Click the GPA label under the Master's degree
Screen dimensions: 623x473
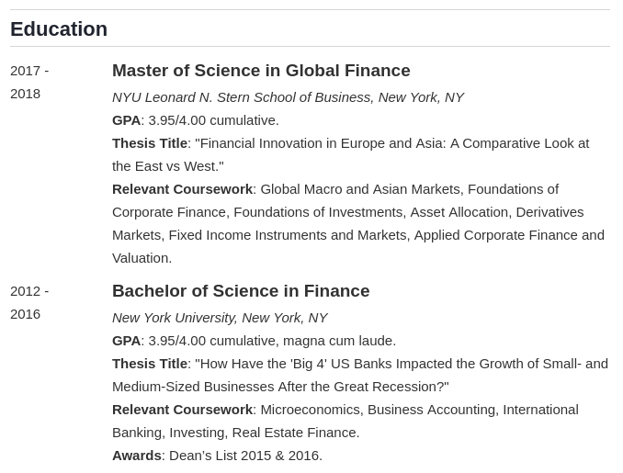pos(127,120)
